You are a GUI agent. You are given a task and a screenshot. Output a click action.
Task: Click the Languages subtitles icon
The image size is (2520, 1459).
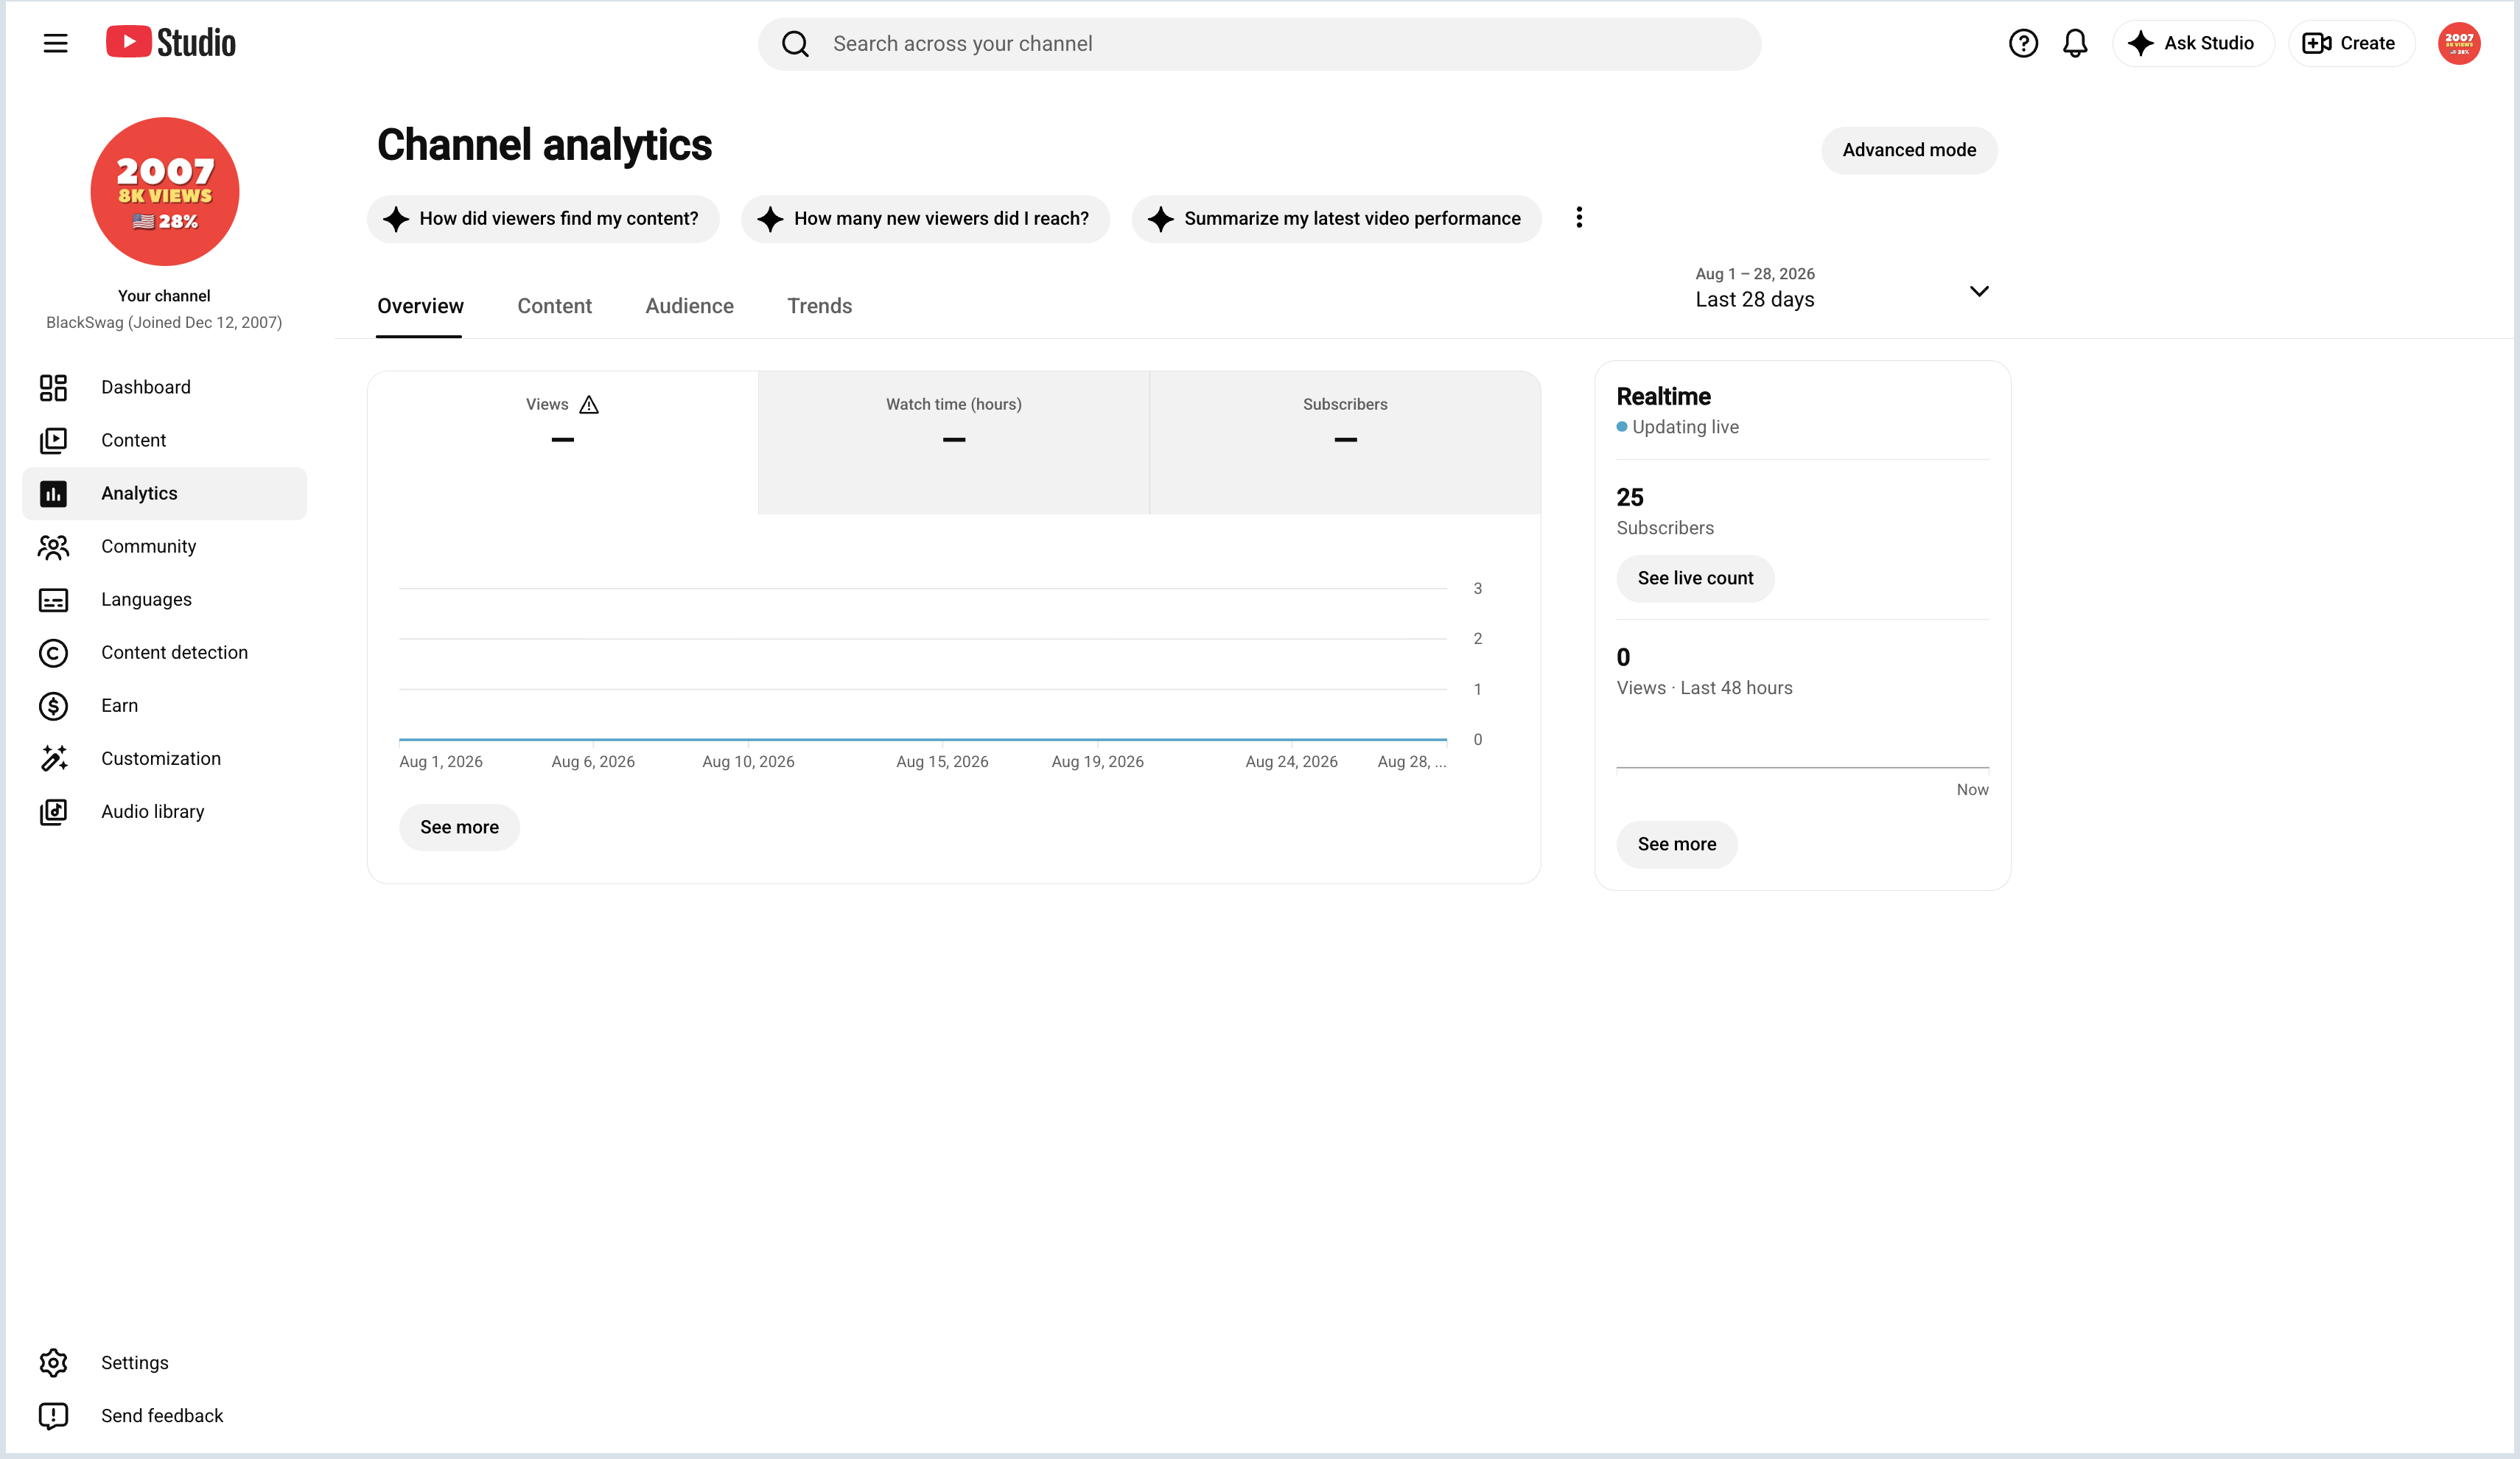53,600
